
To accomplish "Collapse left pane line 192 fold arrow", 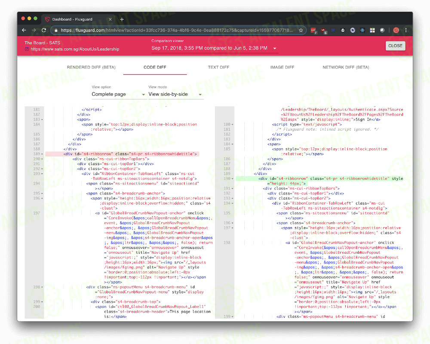I will [42, 169].
